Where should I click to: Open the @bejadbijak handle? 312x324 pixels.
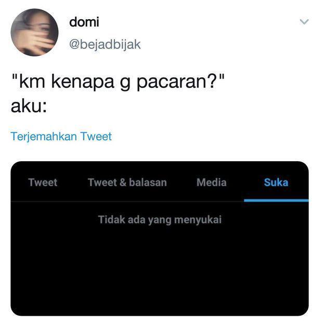[105, 44]
